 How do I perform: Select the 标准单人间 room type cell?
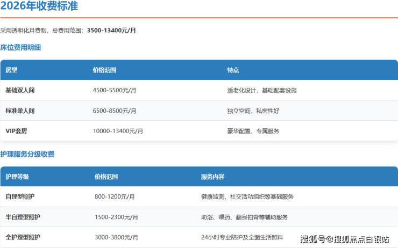pos(20,111)
